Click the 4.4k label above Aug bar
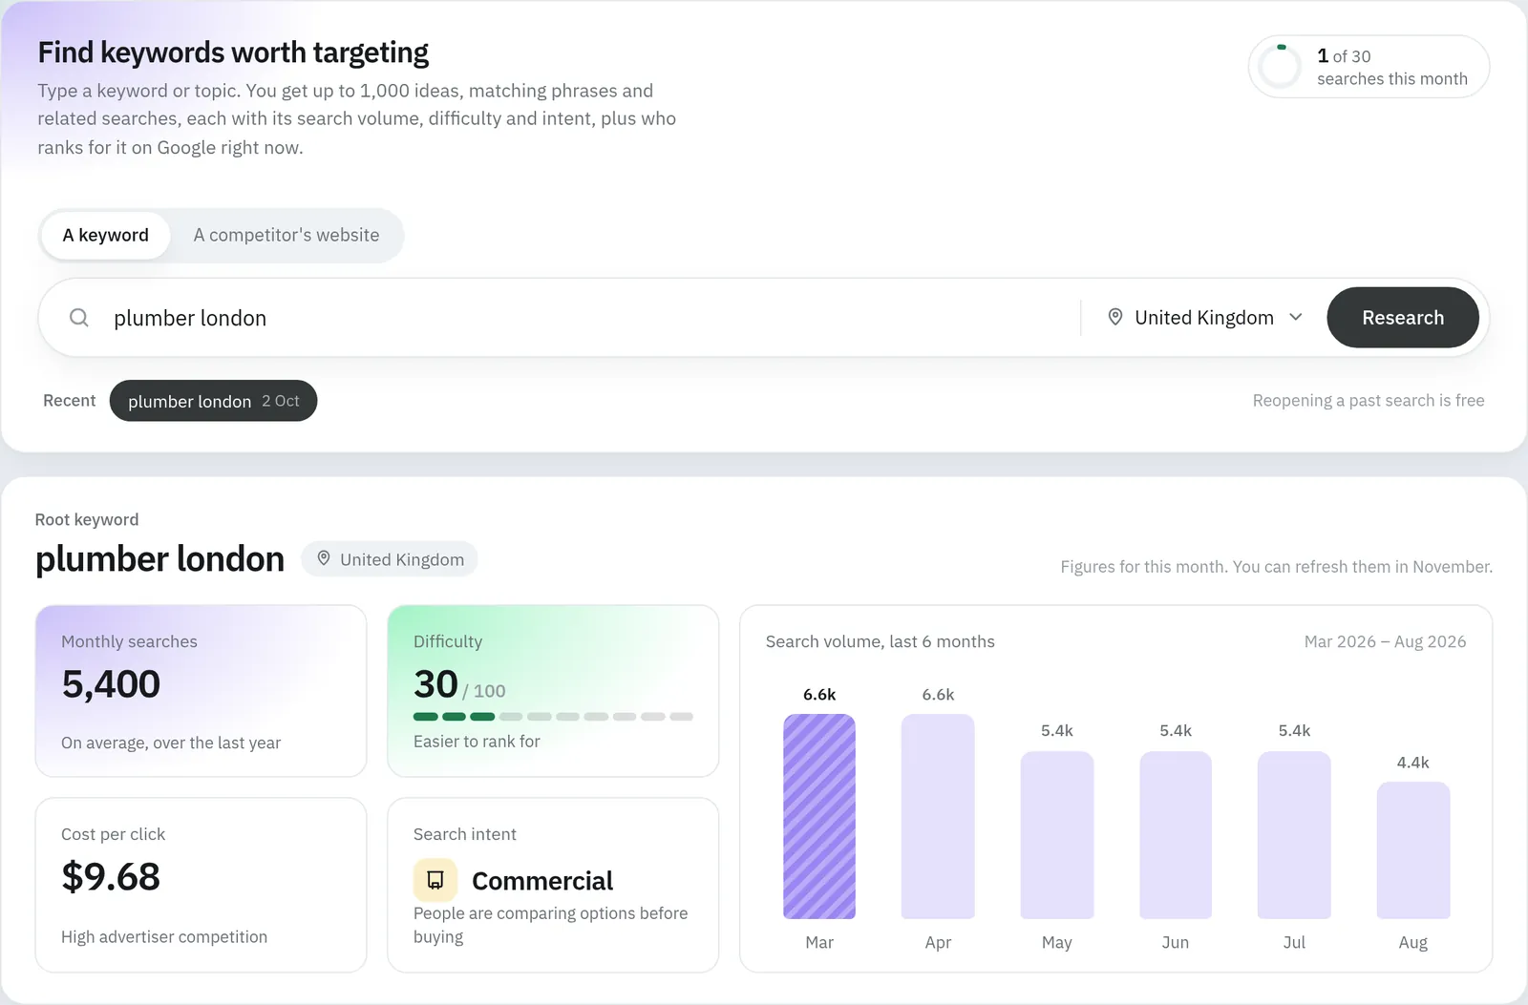Image resolution: width=1528 pixels, height=1005 pixels. click(x=1413, y=763)
